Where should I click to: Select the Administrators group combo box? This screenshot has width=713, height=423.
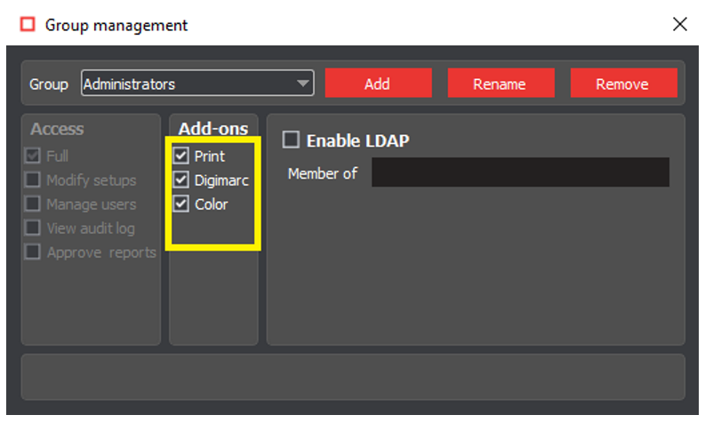187,84
